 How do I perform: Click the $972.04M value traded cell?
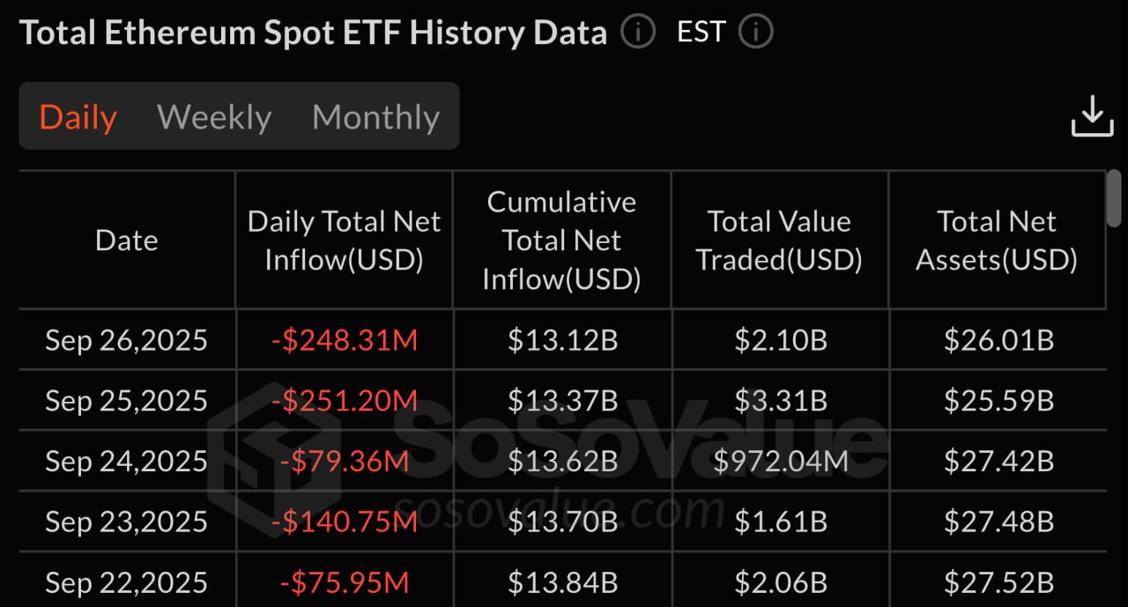tap(780, 461)
